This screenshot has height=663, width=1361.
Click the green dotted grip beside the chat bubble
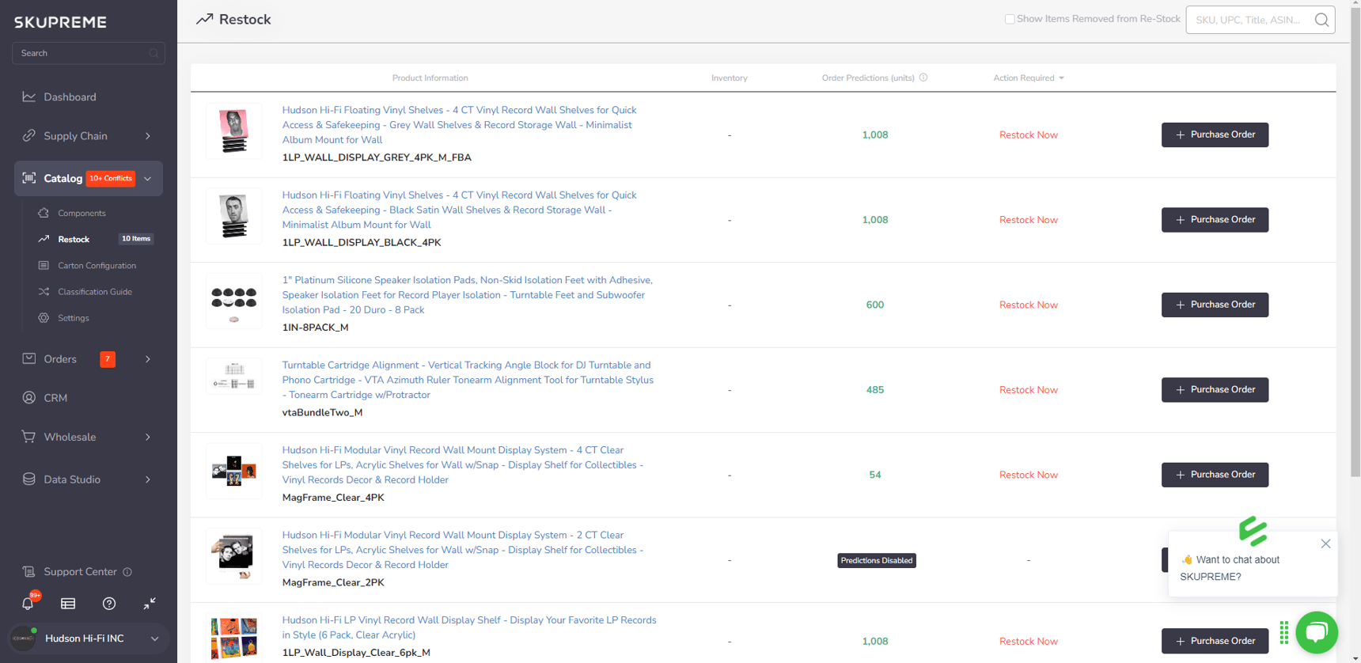point(1284,632)
